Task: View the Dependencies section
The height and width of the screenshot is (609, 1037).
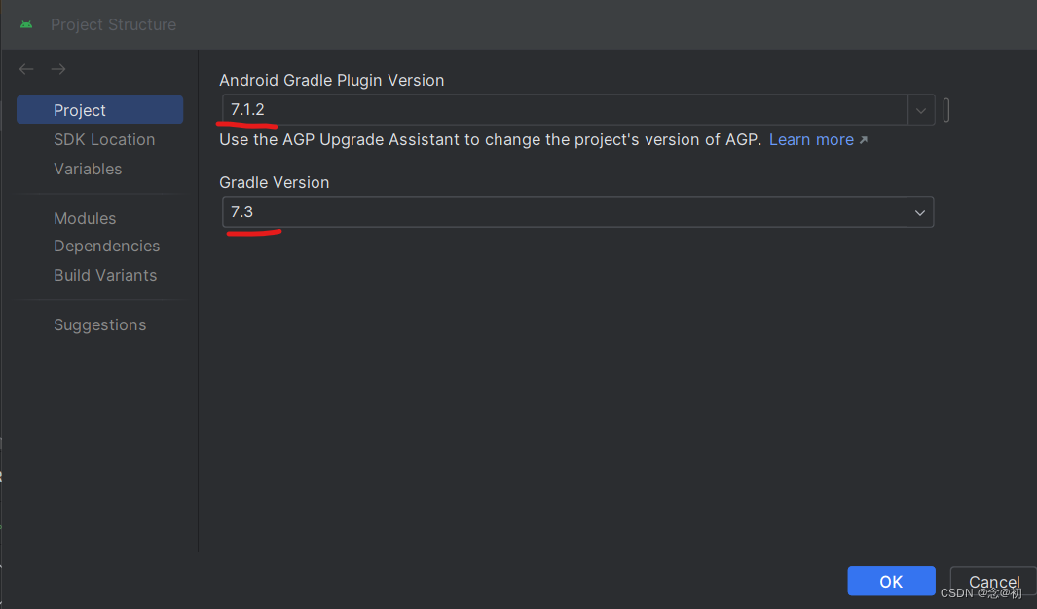Action: pyautogui.click(x=106, y=246)
